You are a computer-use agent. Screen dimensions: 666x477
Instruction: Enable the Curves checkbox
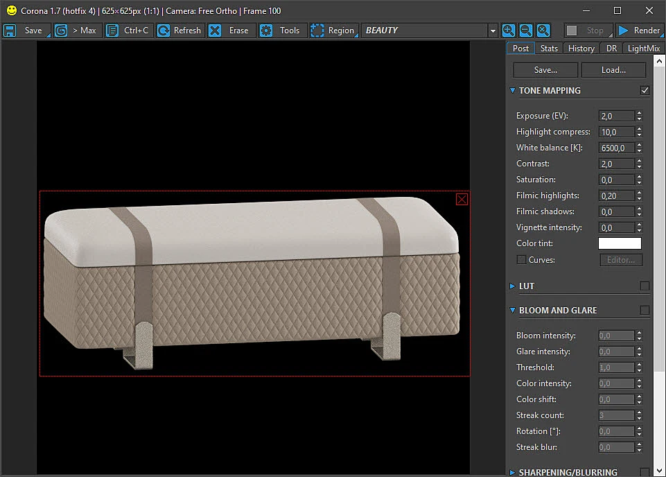pyautogui.click(x=521, y=259)
